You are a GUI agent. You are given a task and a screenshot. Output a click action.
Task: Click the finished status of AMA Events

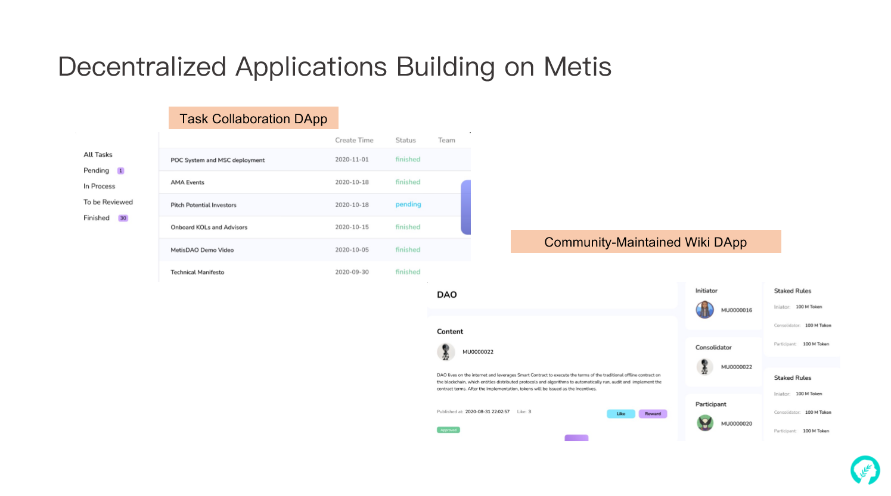click(x=408, y=182)
